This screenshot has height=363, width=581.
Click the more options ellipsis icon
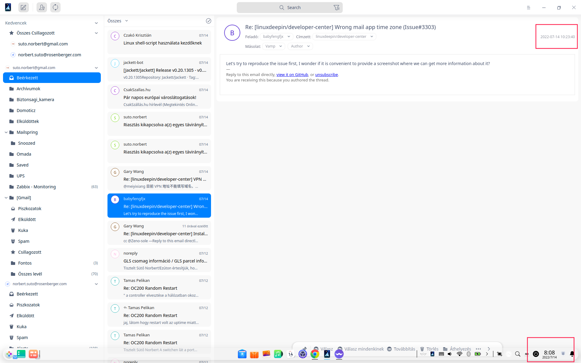pos(478,349)
